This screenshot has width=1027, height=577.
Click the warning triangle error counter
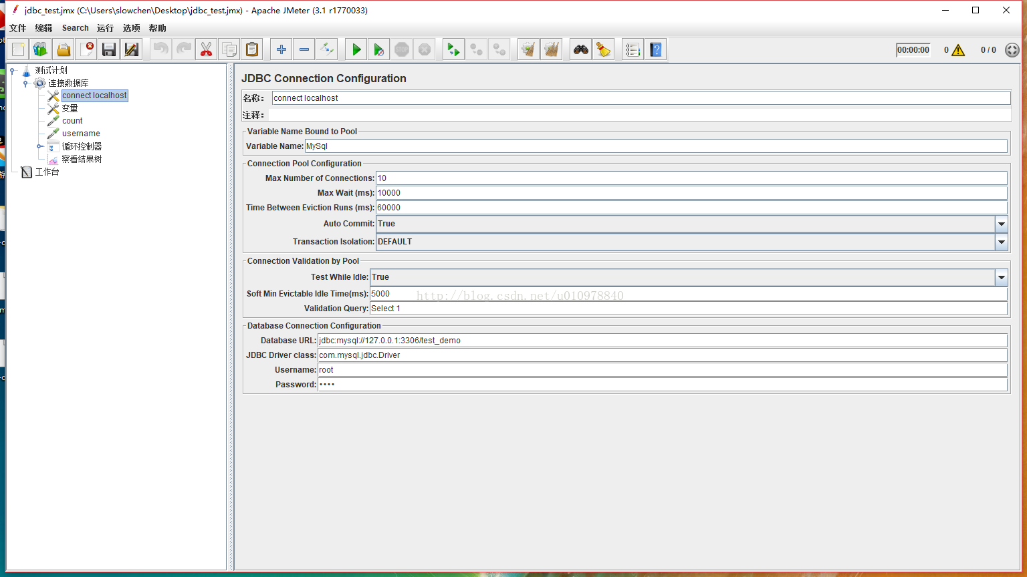point(958,50)
